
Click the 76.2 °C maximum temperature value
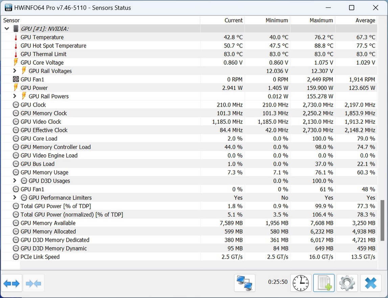click(x=324, y=37)
